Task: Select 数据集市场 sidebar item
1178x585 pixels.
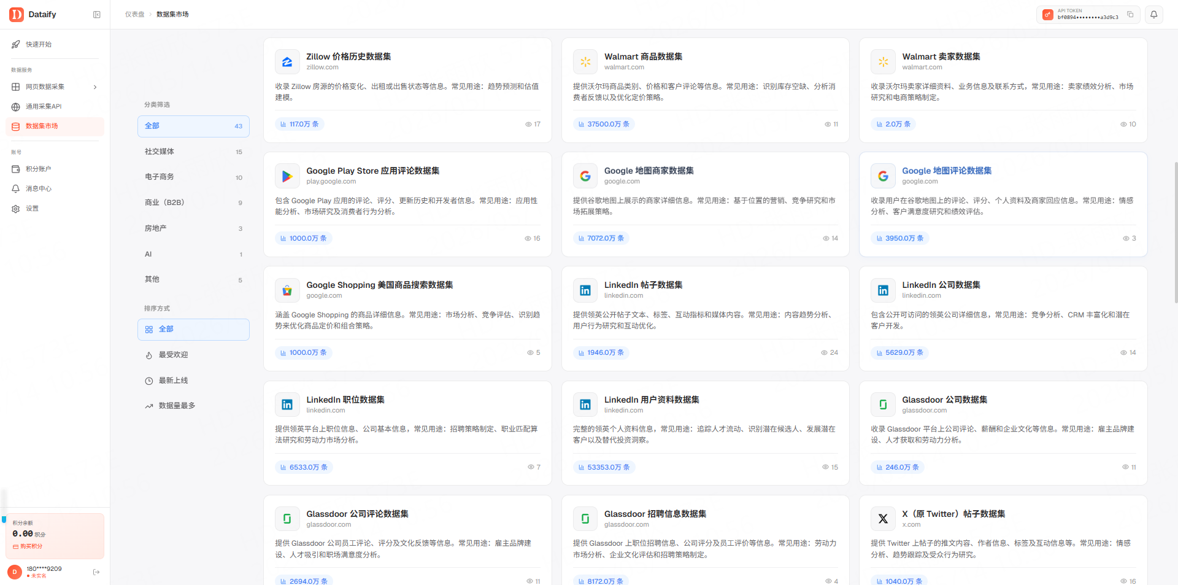Action: [x=55, y=126]
